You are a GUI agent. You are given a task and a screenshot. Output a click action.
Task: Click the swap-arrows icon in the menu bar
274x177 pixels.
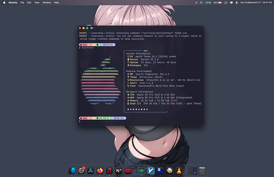(196, 2)
